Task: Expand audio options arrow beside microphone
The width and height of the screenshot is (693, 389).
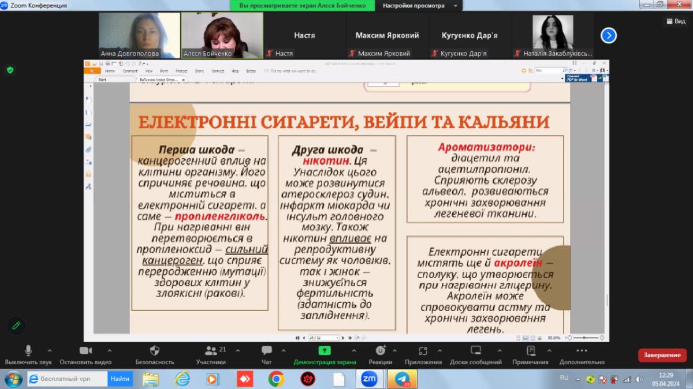Action: [x=49, y=350]
